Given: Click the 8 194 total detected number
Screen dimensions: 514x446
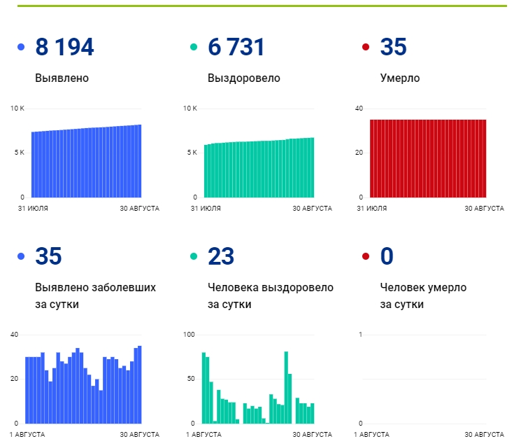Looking at the screenshot, I should (64, 47).
